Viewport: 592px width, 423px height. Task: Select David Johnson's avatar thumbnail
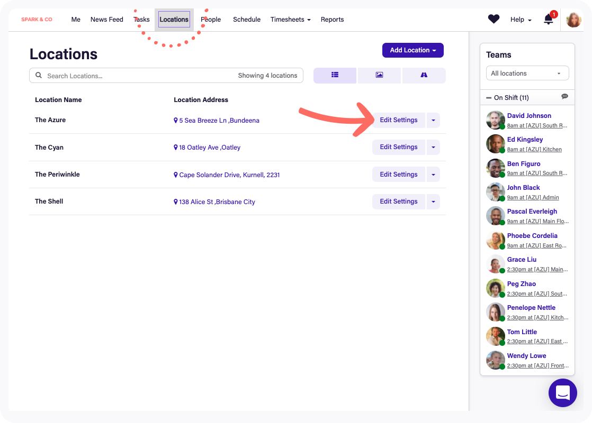pyautogui.click(x=495, y=120)
